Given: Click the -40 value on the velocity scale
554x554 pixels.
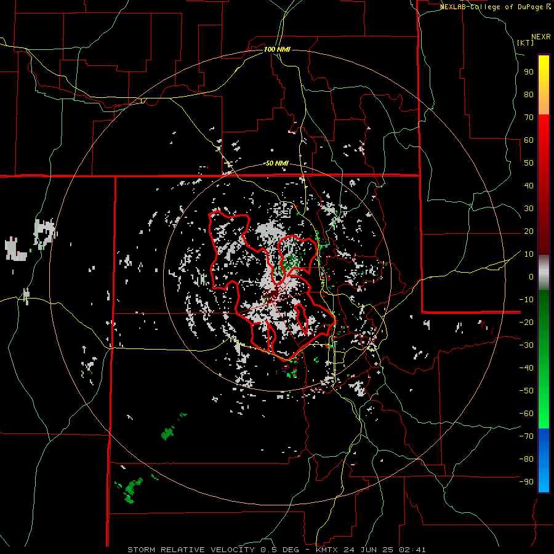Looking at the screenshot, I should (526, 368).
